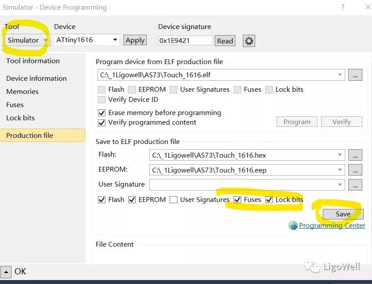
Task: Open the settings gear icon
Action: [249, 41]
